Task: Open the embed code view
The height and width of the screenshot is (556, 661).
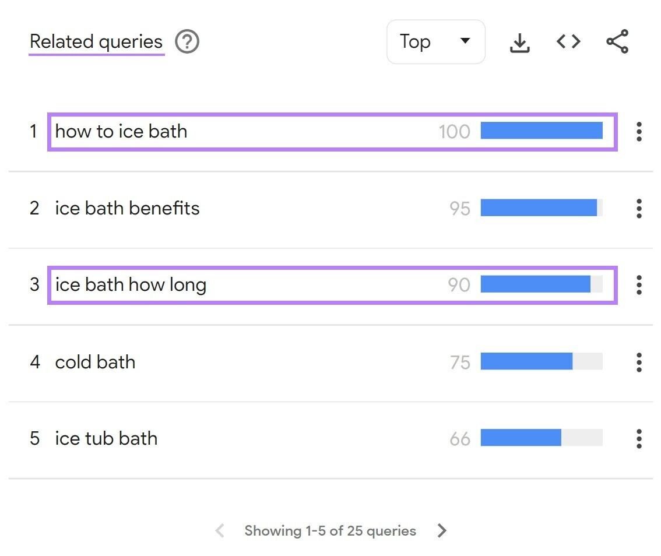Action: click(x=568, y=41)
